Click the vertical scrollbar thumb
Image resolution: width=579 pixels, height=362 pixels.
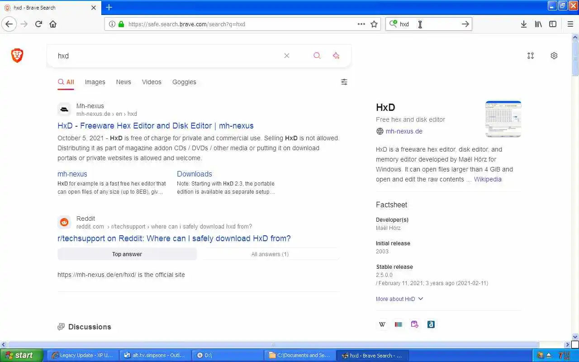575,58
